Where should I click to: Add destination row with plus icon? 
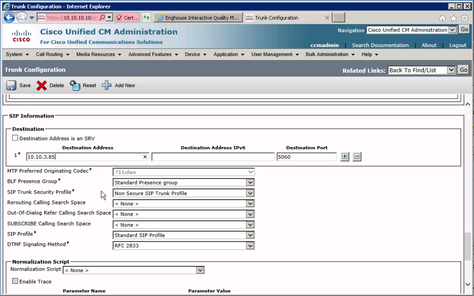tap(345, 156)
